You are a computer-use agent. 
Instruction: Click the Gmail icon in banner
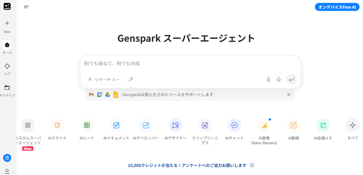click(x=91, y=94)
